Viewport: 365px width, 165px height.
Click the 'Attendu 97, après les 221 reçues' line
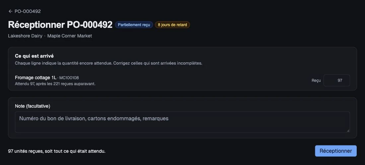click(55, 84)
